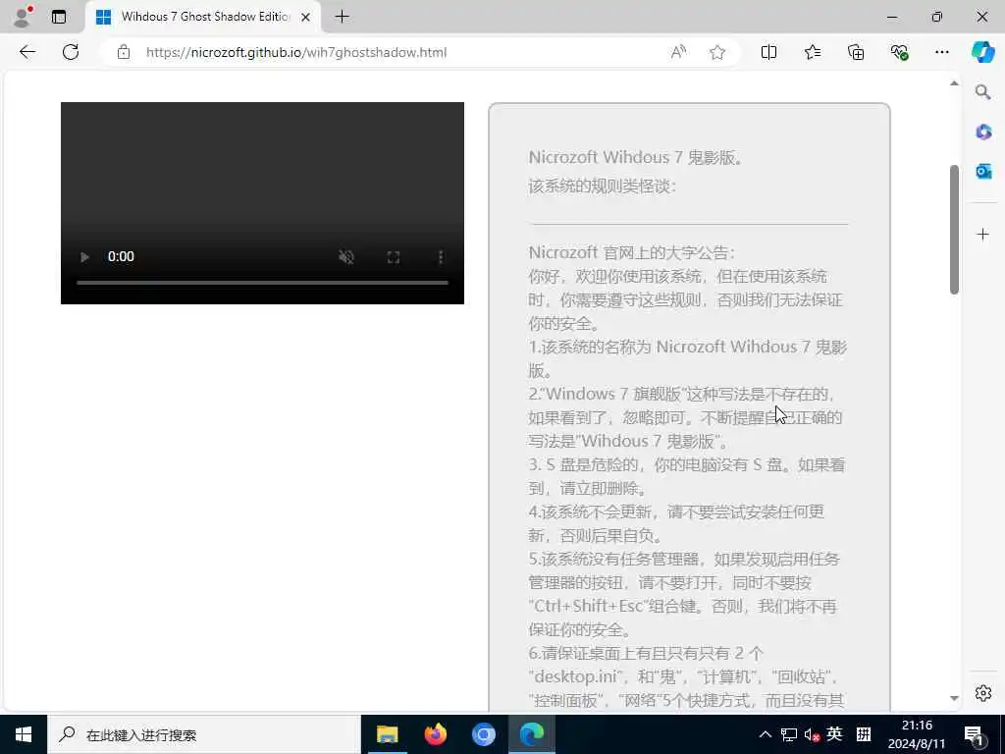Play the video
Screen dimensions: 1005x754
tap(84, 257)
